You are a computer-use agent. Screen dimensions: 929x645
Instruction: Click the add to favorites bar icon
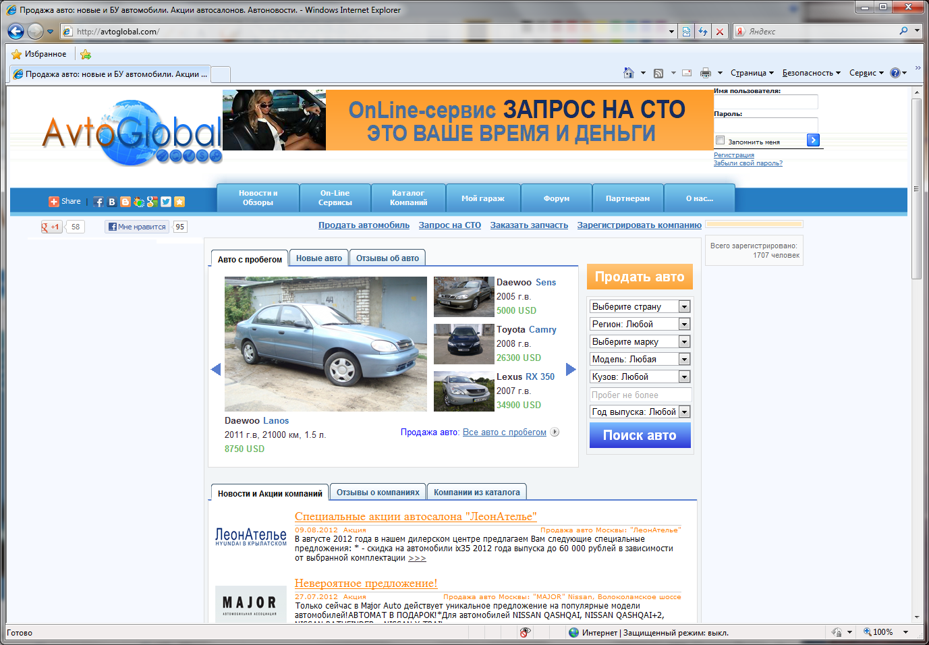pyautogui.click(x=86, y=54)
